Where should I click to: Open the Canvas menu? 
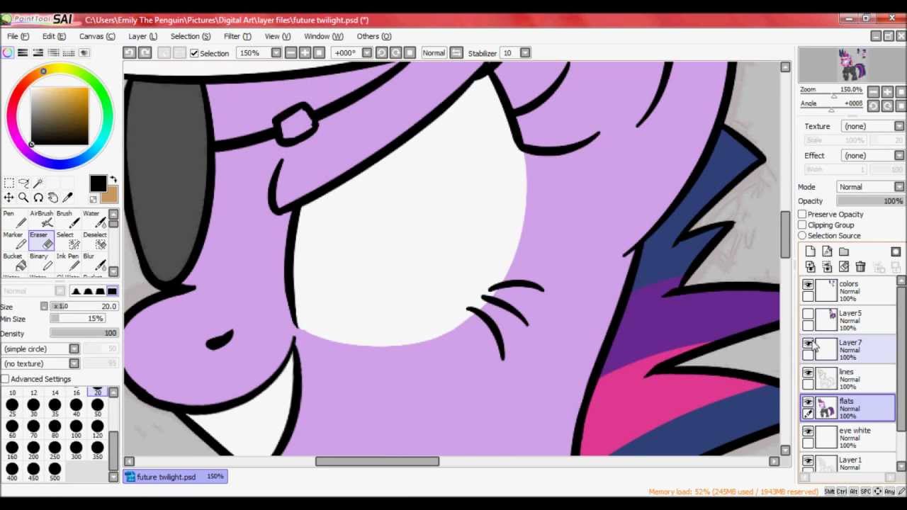coord(97,36)
